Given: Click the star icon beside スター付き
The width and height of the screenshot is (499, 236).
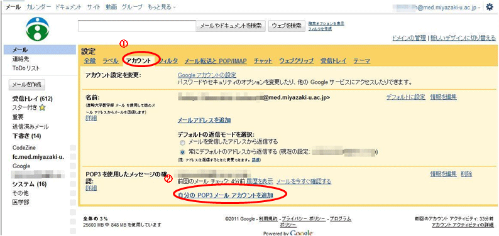Looking at the screenshot, I should [x=42, y=108].
